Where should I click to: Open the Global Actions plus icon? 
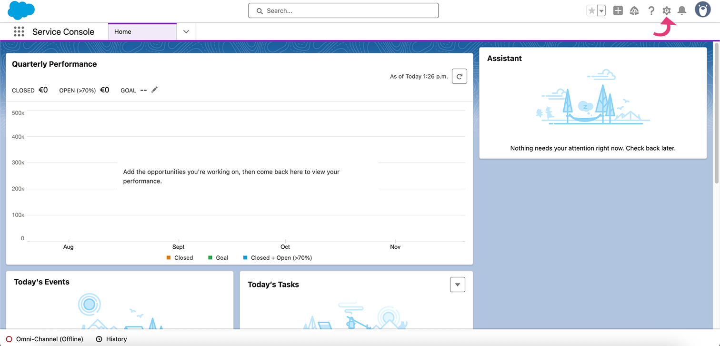click(618, 10)
